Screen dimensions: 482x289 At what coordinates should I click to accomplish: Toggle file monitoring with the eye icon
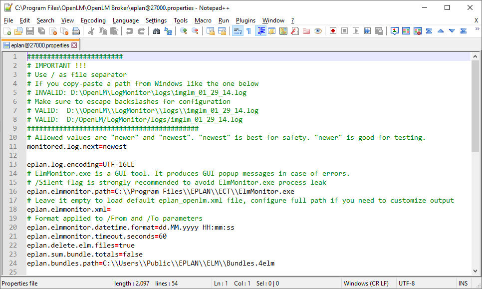(x=317, y=30)
